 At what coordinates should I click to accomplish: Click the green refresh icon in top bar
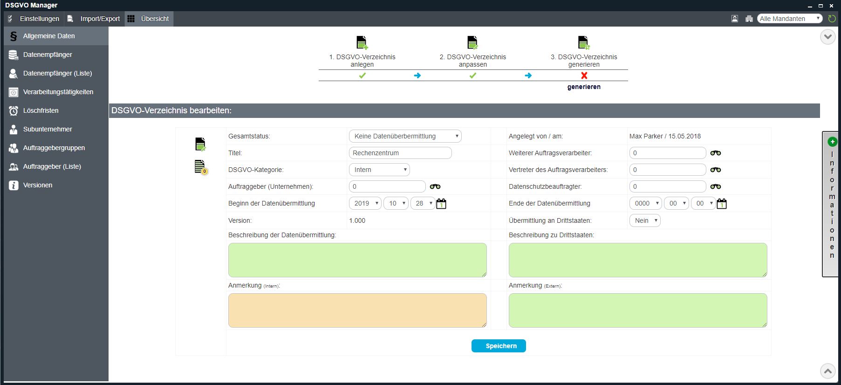point(832,19)
